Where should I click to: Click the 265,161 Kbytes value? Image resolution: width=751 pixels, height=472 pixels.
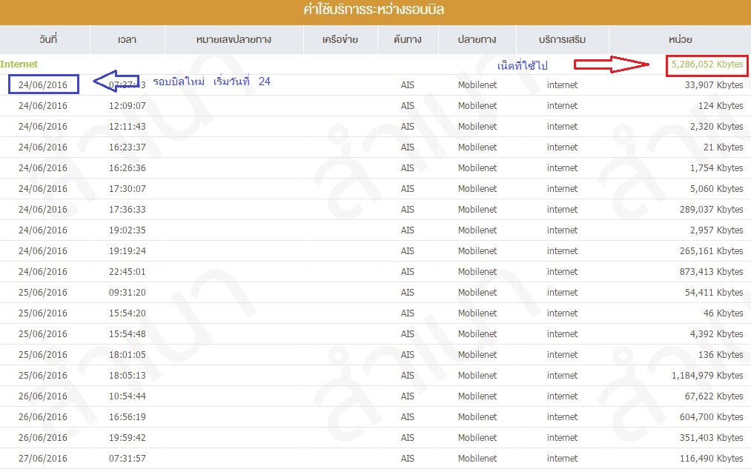tap(711, 251)
